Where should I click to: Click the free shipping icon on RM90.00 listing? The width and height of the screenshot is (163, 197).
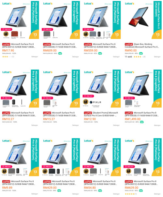[141, 53]
